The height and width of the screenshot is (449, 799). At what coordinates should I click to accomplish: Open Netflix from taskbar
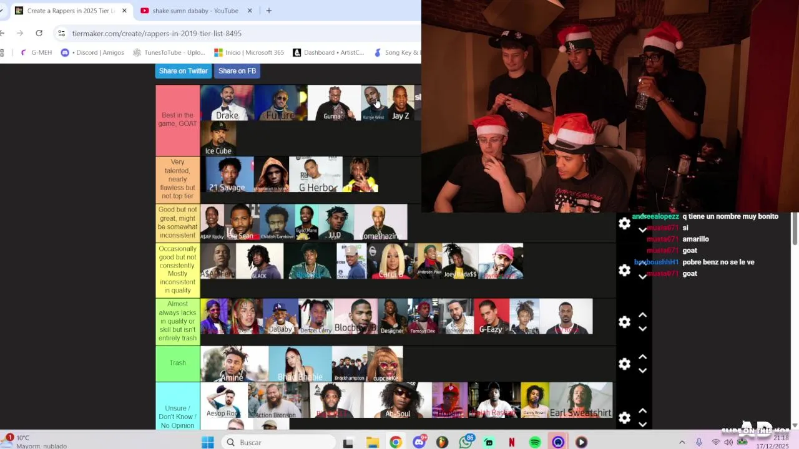tap(512, 442)
